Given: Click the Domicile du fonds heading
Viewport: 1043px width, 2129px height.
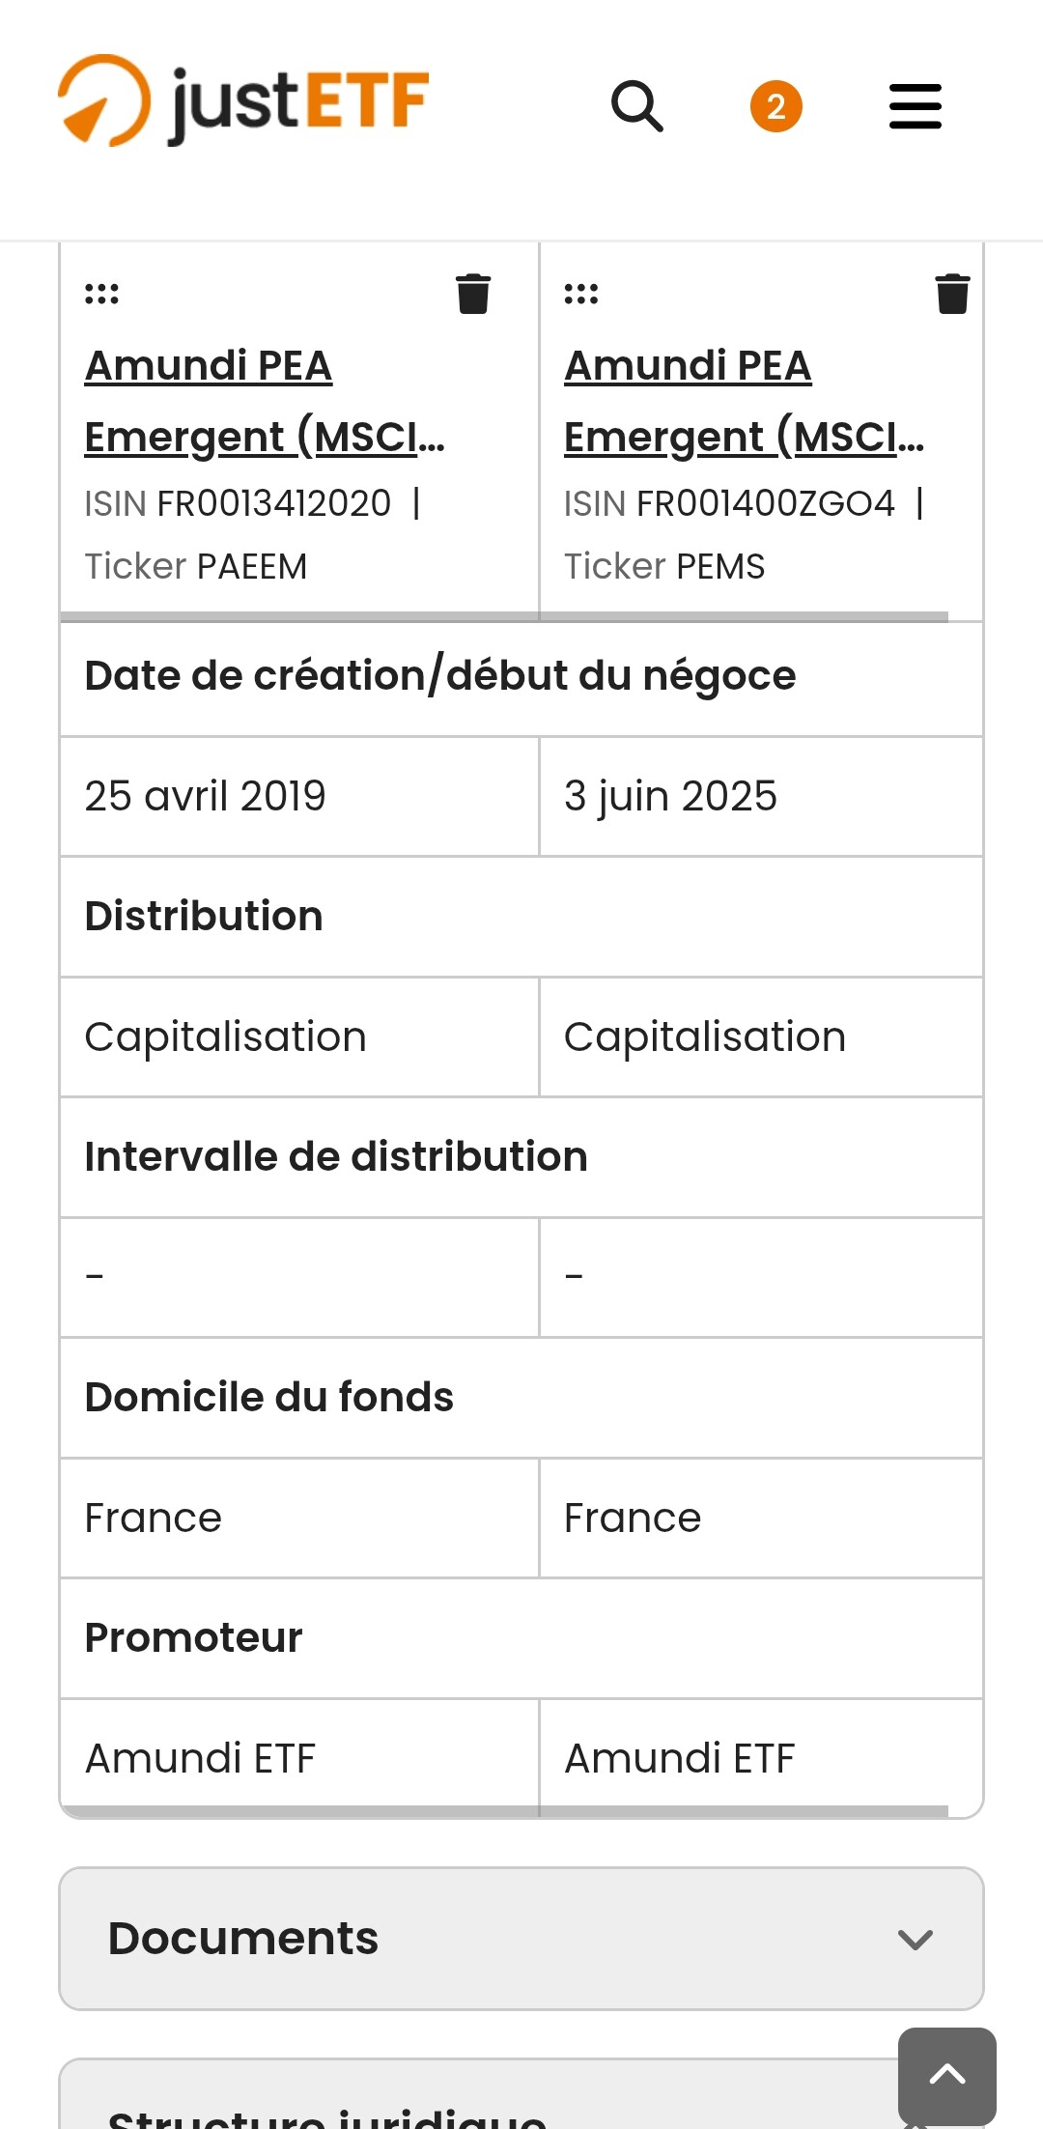Looking at the screenshot, I should [269, 1397].
